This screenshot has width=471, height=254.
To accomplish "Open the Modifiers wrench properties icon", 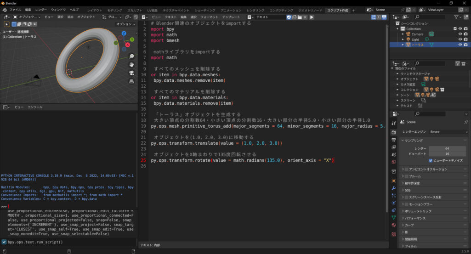I will point(394,188).
